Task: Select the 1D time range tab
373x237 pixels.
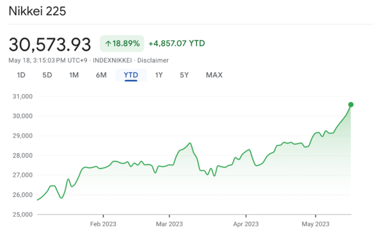Action: [21, 75]
